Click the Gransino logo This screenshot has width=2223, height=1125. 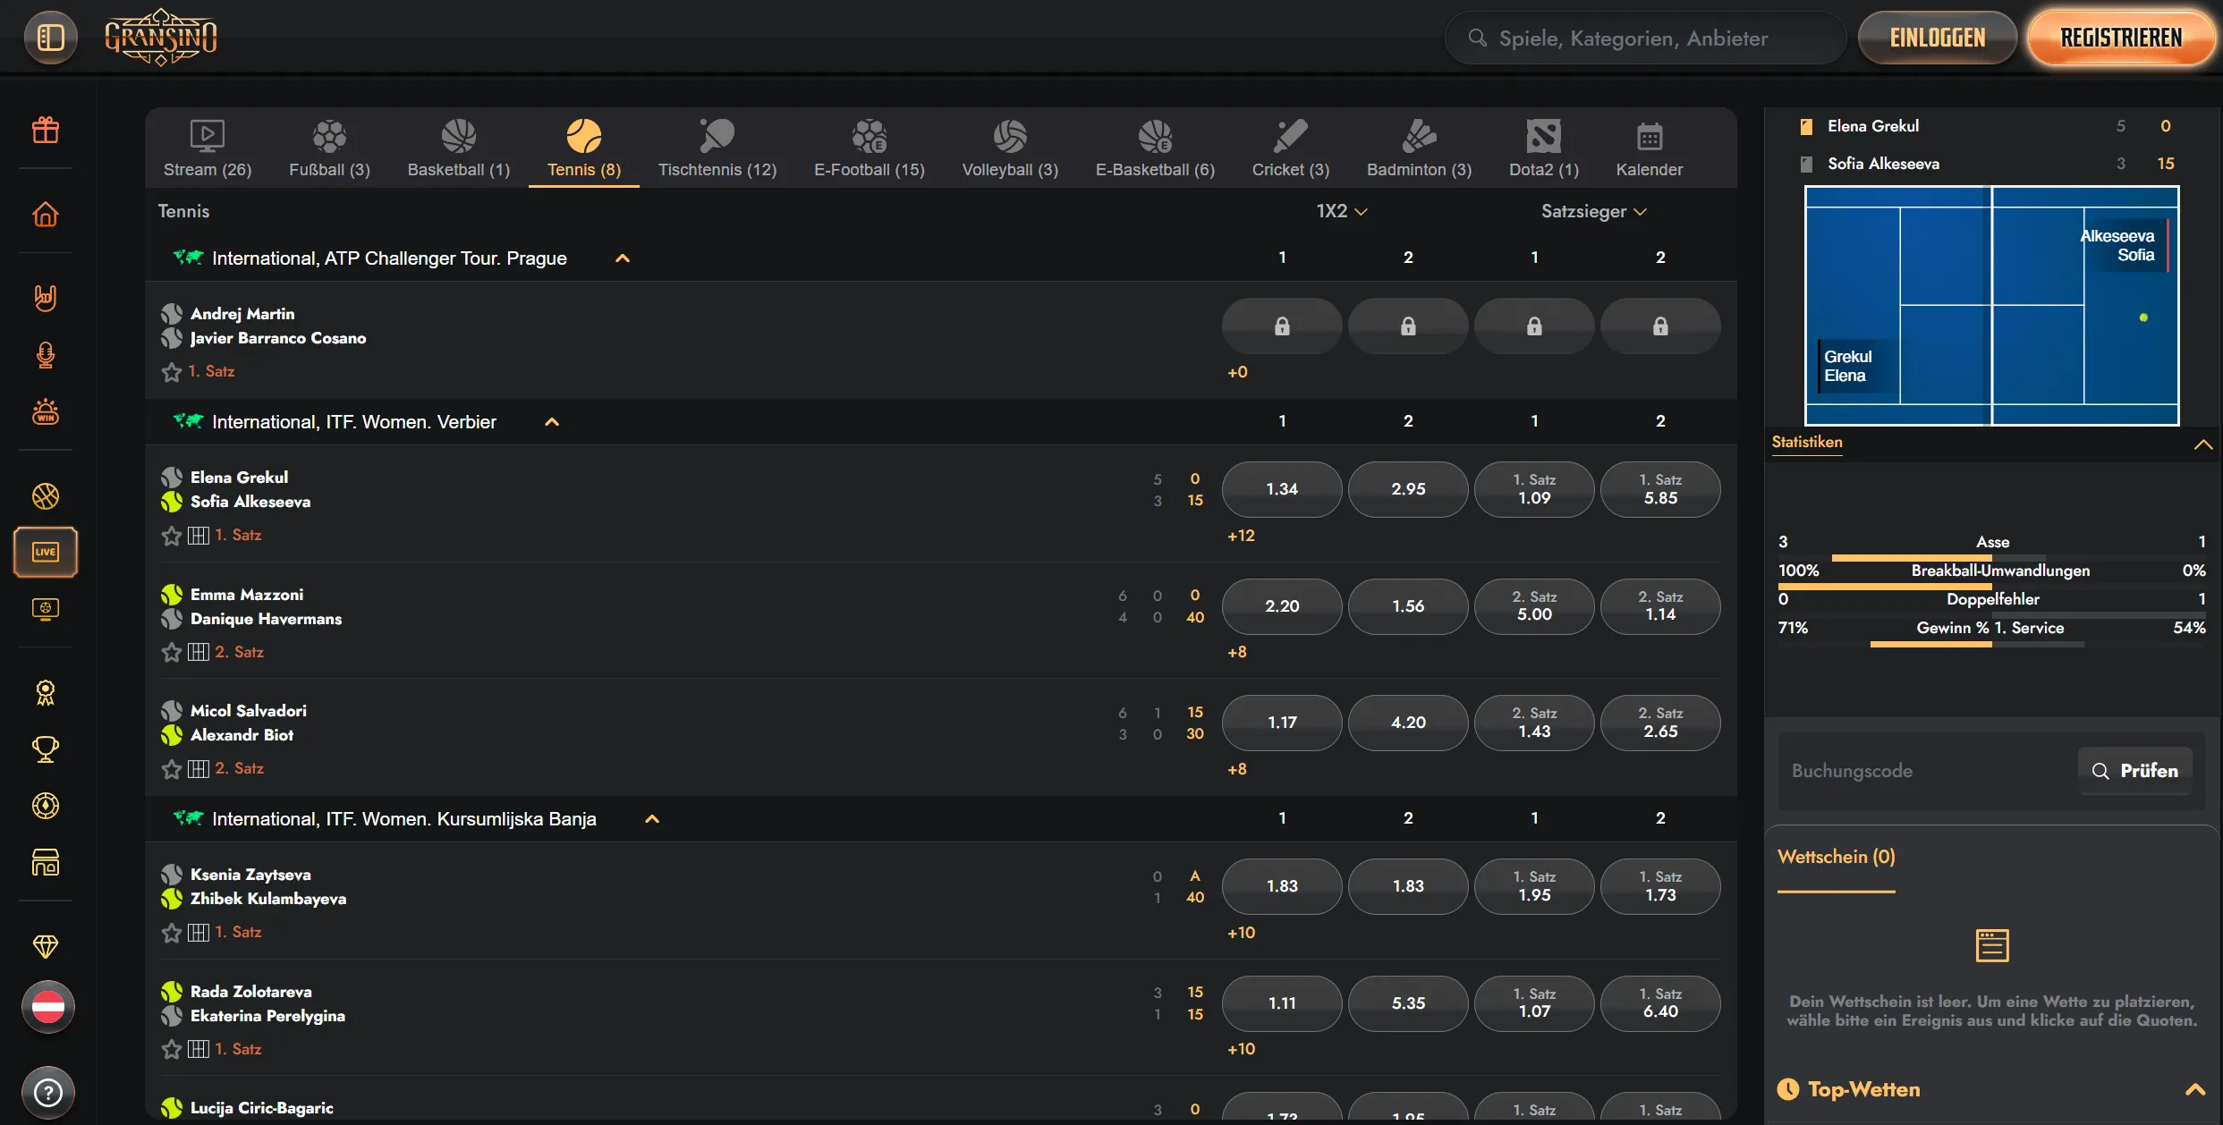point(161,38)
